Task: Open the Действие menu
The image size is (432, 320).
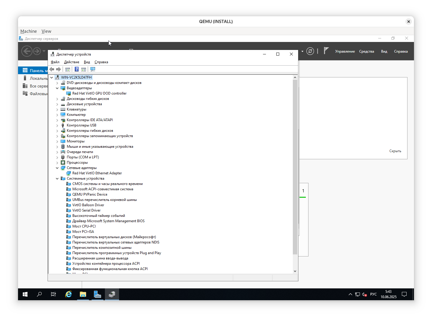Action: click(x=72, y=62)
